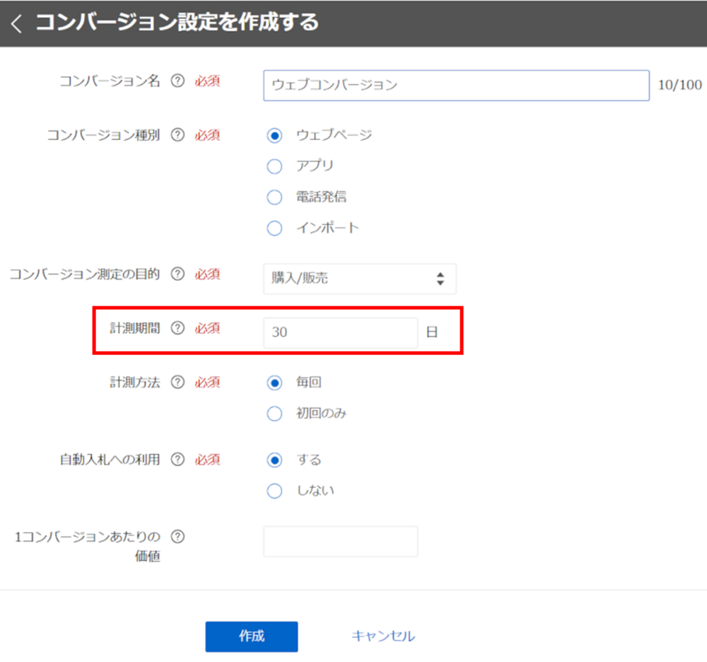Click the help icon next to 計測期間
Screen dimensions: 707x662
tap(178, 328)
